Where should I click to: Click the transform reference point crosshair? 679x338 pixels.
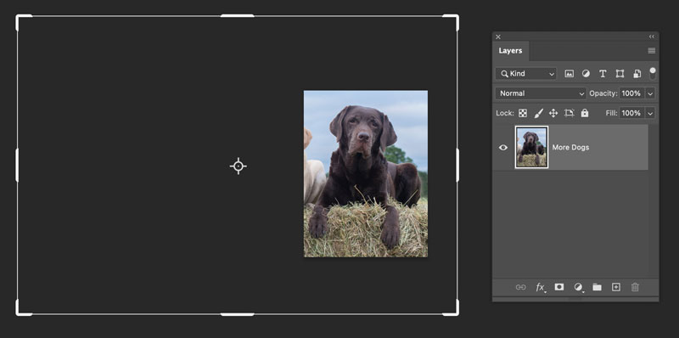pyautogui.click(x=238, y=166)
